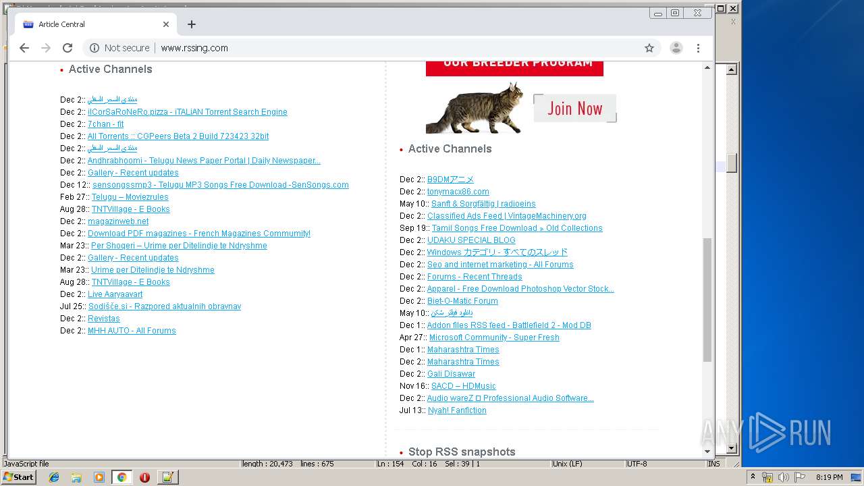Open sensongssmp3 Telugu MP3 Songs link
Screen dimensions: 864x486
[x=221, y=185]
